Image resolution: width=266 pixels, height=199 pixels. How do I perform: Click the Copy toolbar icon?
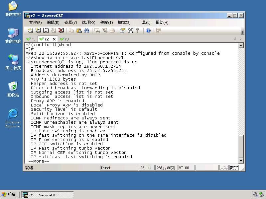(x=71, y=31)
